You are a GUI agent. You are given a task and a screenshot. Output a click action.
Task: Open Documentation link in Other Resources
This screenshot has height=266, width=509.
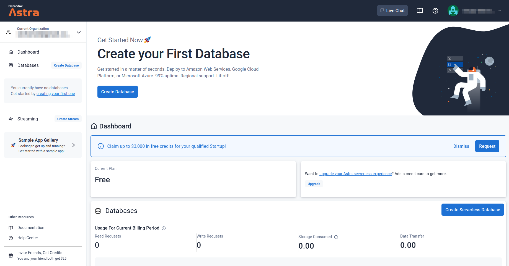tap(31, 228)
